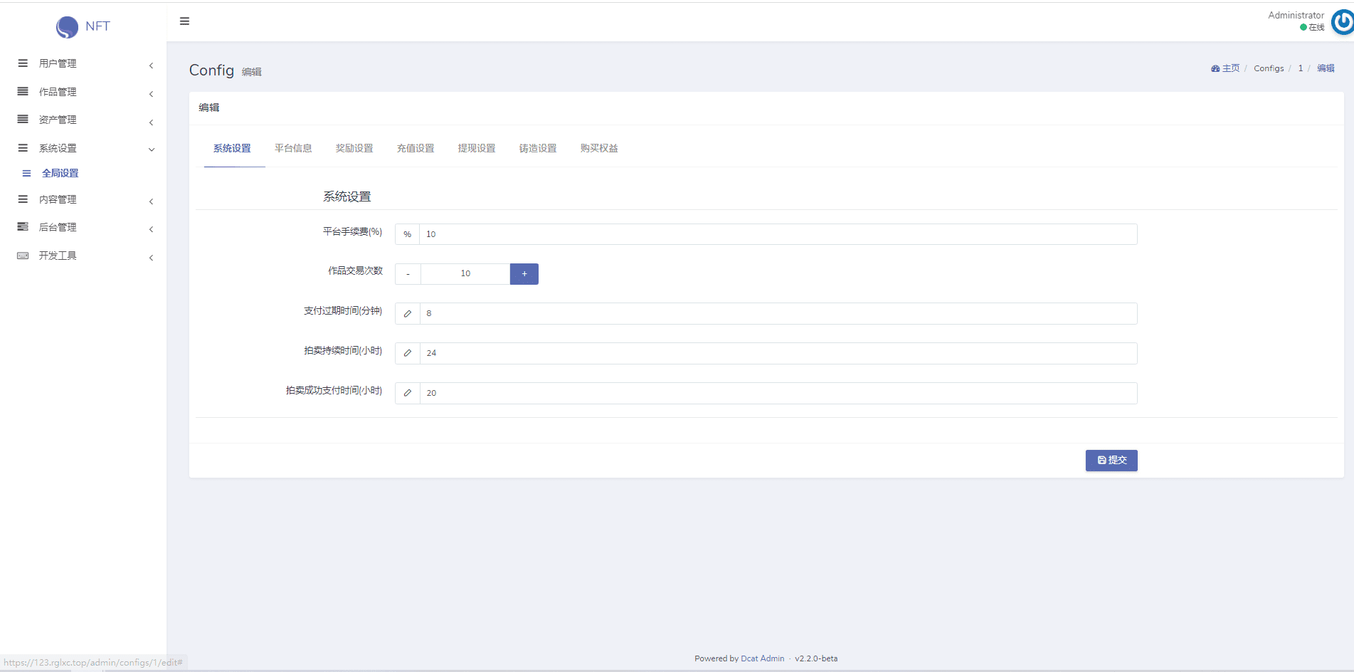Viewport: 1354px width, 672px height.
Task: Click the percent icon beside platform fee
Action: coord(407,234)
